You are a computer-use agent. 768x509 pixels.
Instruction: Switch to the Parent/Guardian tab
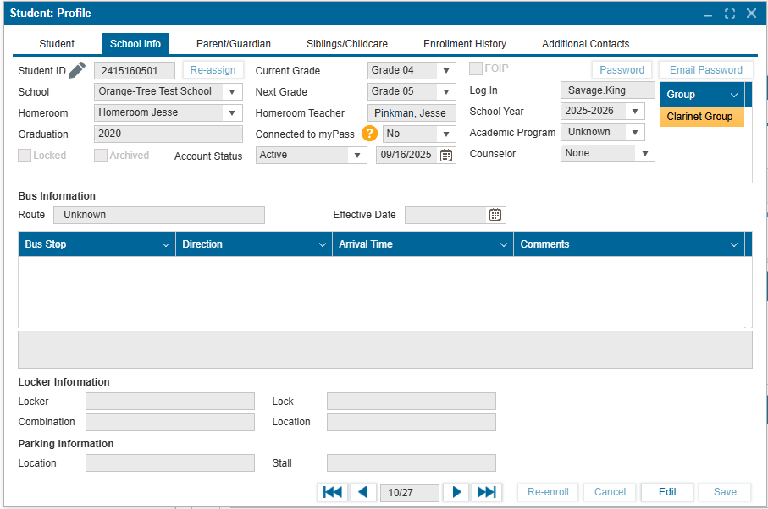[x=234, y=44]
